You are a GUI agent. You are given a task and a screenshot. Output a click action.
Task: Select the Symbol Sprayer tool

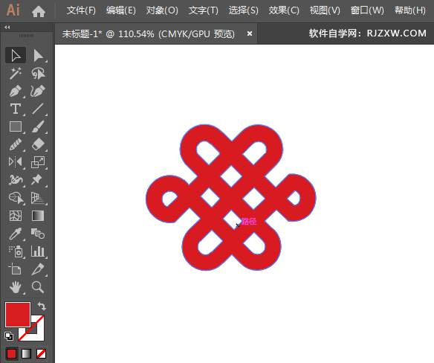pos(16,251)
